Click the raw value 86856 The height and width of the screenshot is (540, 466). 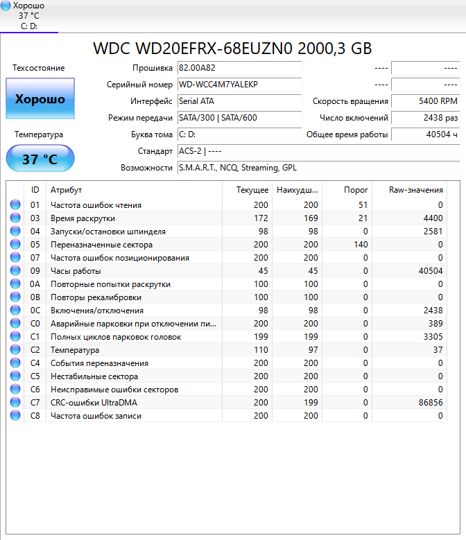click(x=431, y=402)
